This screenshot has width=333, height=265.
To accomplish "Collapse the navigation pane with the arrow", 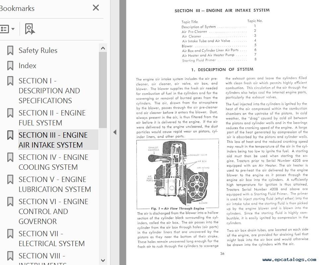I will [115, 132].
